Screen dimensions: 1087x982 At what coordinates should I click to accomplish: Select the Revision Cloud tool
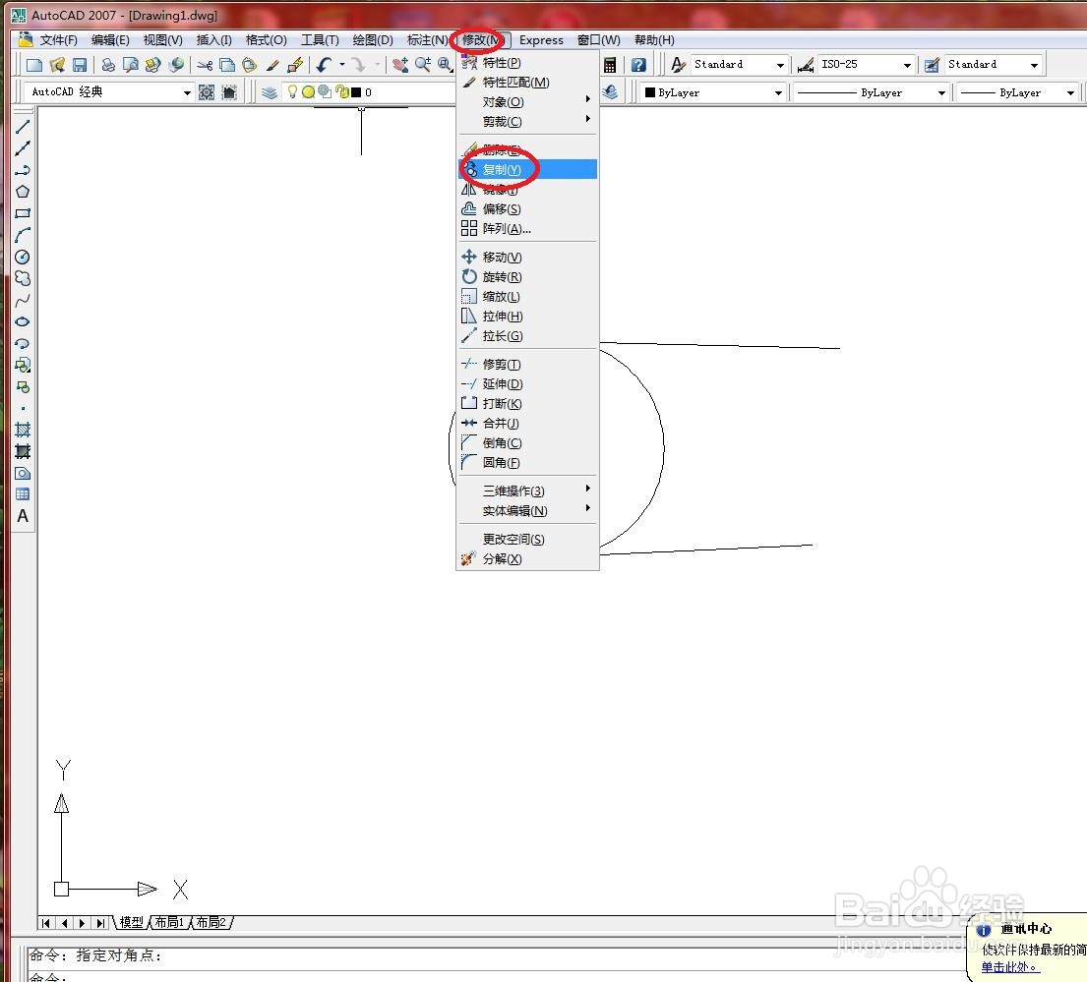23,278
